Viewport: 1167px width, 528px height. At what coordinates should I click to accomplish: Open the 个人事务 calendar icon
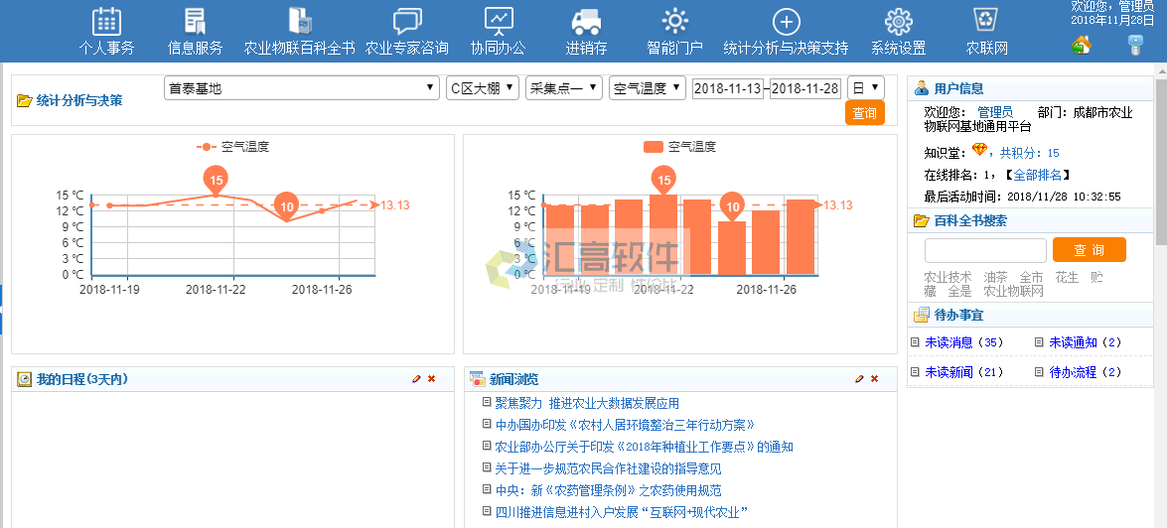click(106, 22)
